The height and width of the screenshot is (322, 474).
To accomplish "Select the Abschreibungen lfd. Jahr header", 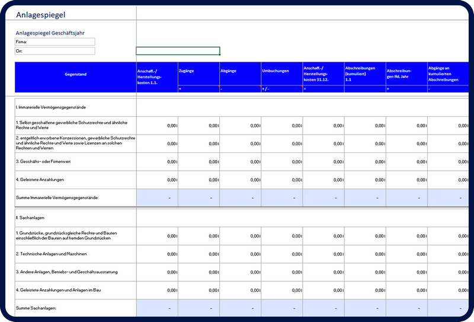I will [x=406, y=74].
